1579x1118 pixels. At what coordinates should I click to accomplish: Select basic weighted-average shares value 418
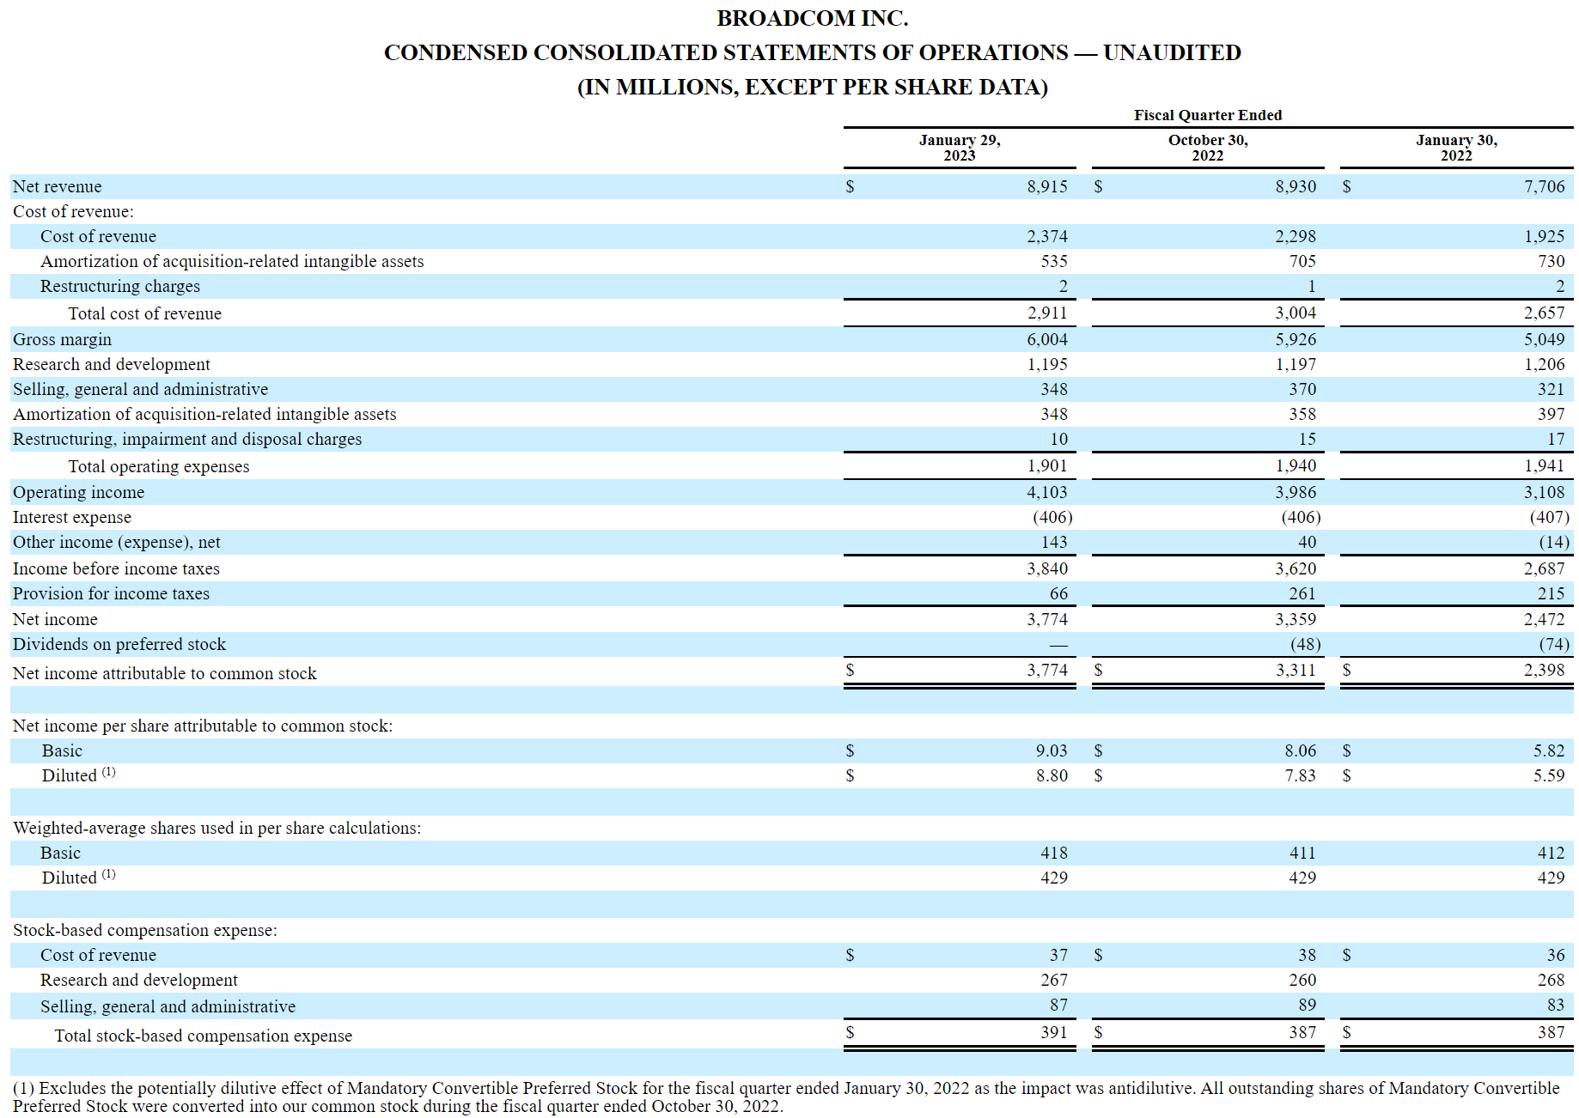pos(1053,853)
